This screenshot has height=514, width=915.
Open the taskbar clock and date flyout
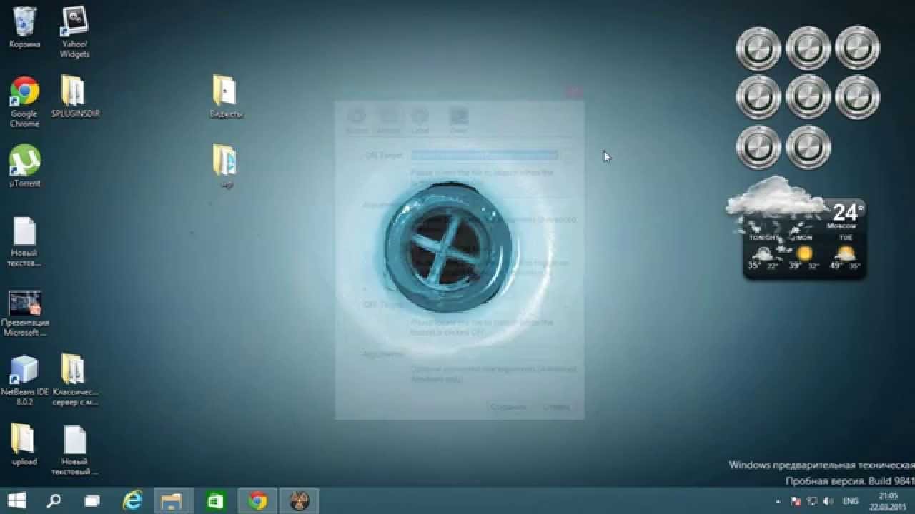[x=888, y=501]
